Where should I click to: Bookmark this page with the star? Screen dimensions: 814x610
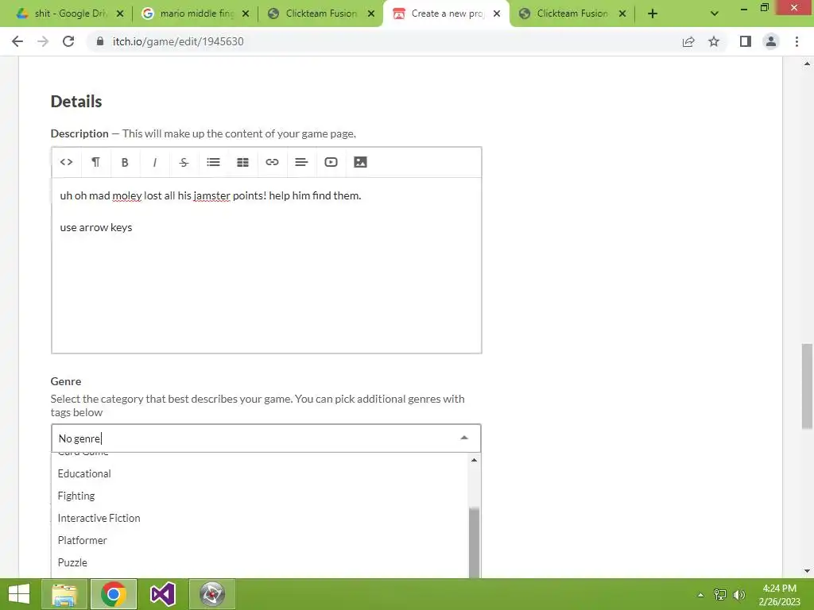click(x=714, y=41)
